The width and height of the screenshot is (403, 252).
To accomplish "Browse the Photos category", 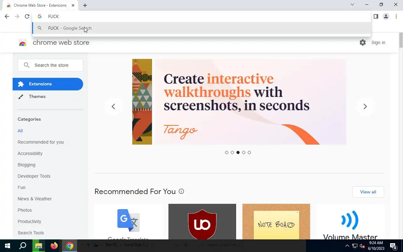I will click(x=25, y=210).
